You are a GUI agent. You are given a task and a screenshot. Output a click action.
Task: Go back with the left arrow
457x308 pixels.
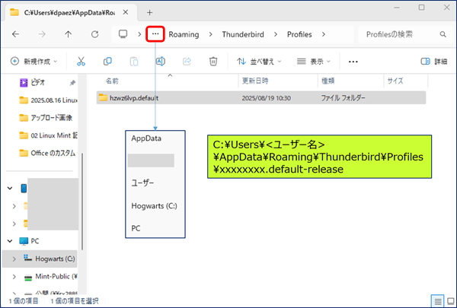click(16, 34)
